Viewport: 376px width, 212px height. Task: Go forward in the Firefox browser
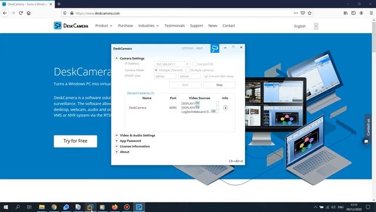click(x=13, y=13)
